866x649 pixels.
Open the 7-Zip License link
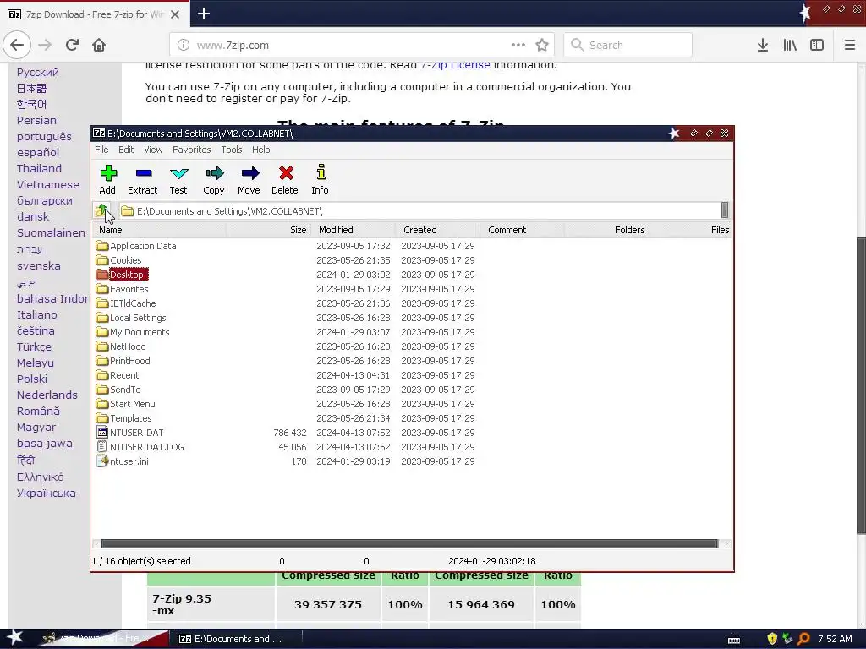pos(455,65)
